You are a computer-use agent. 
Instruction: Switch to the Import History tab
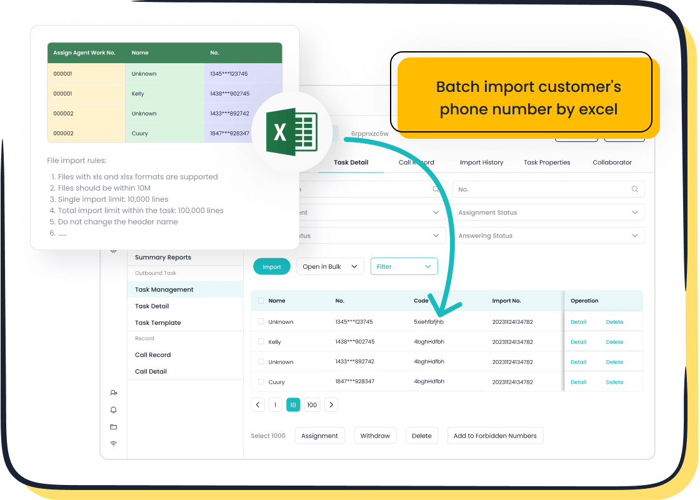481,162
